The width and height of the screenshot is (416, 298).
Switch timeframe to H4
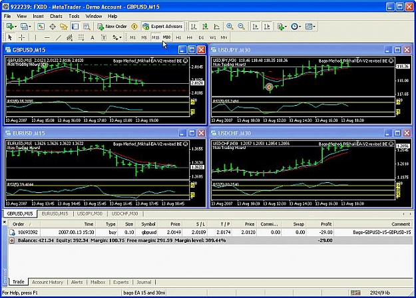(190, 38)
